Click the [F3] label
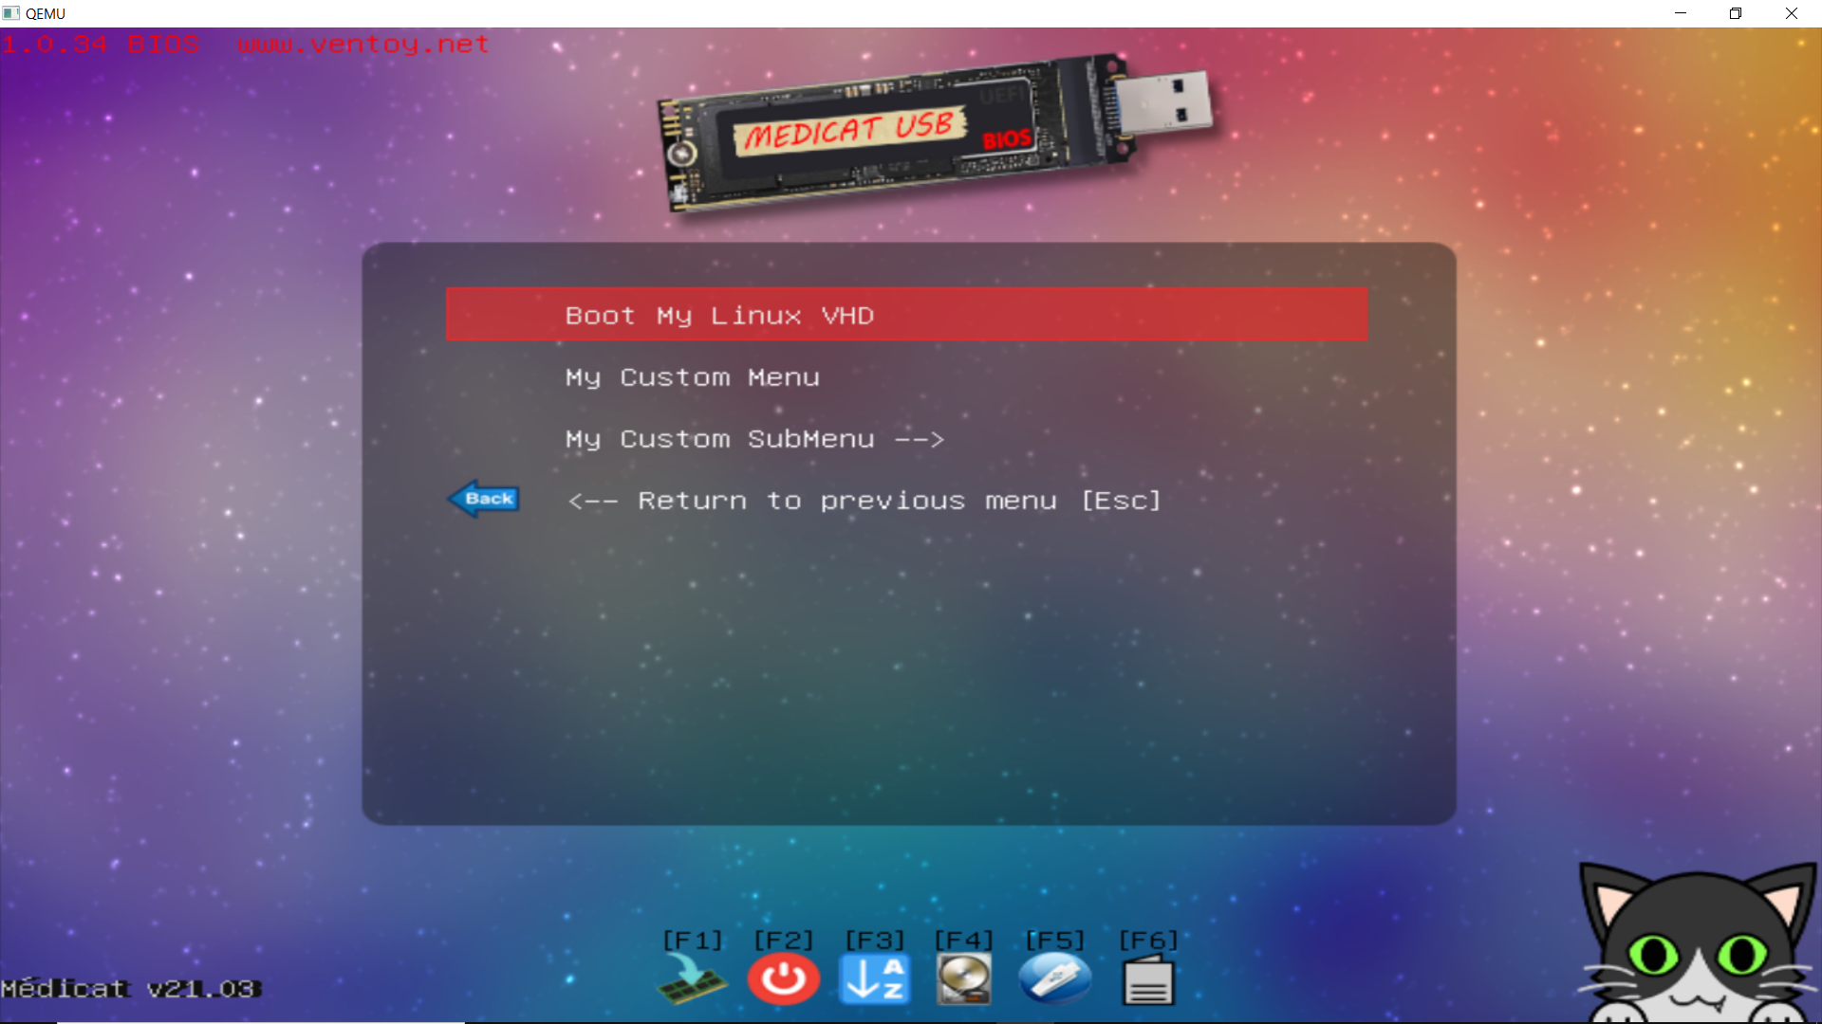Viewport: 1822px width, 1024px height. (x=875, y=940)
